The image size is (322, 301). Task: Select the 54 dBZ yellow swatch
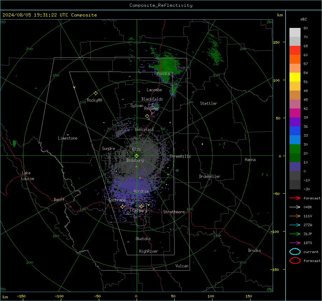[295, 77]
